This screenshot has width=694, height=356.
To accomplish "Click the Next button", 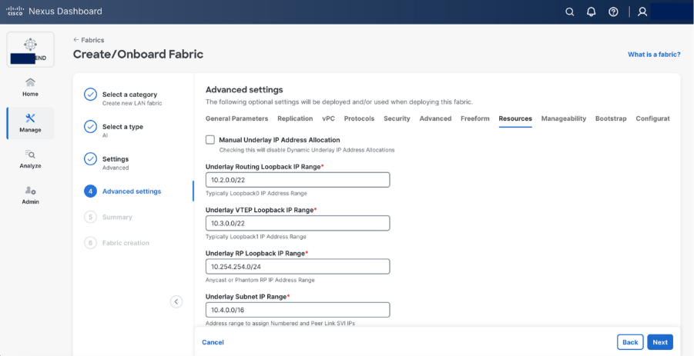I will click(660, 342).
